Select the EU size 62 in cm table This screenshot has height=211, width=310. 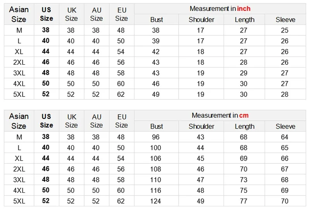121,201
